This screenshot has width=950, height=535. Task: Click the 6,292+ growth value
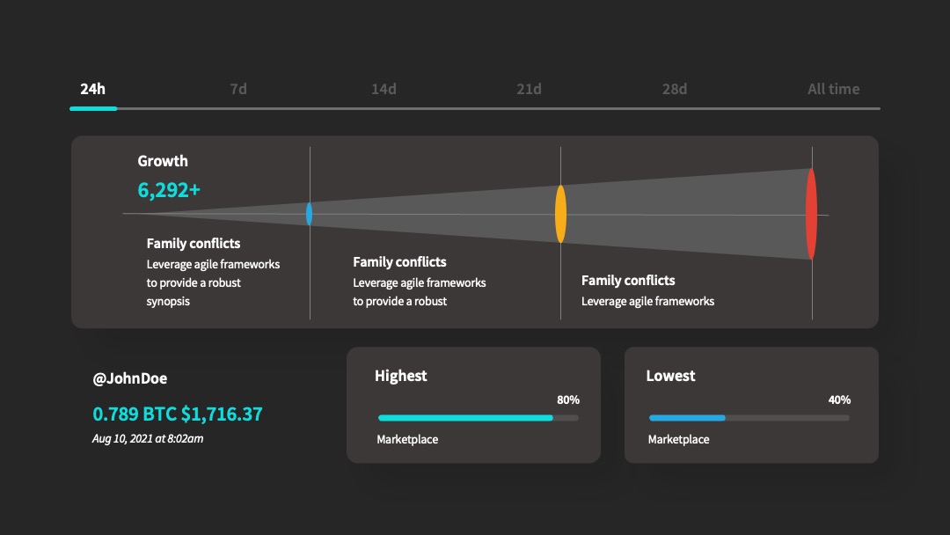(169, 190)
